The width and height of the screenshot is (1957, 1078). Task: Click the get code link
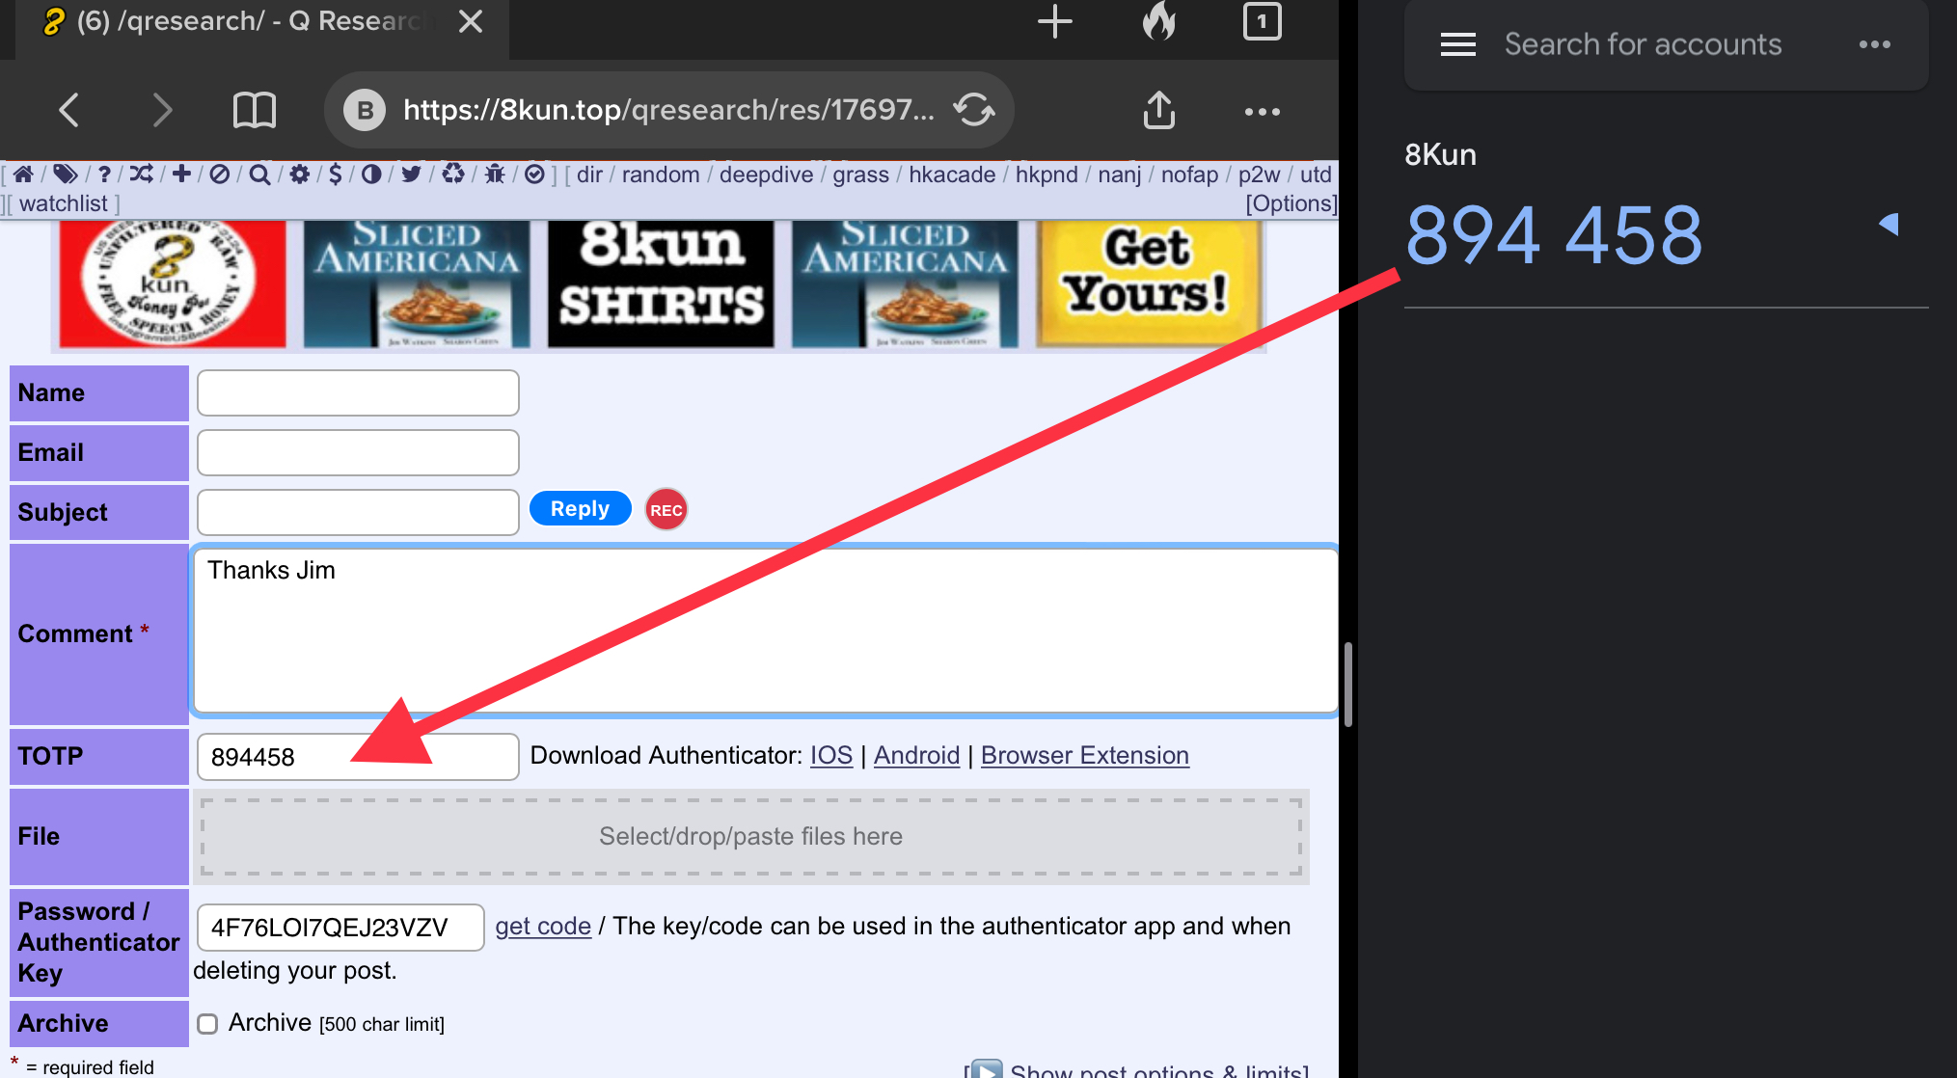click(x=543, y=927)
